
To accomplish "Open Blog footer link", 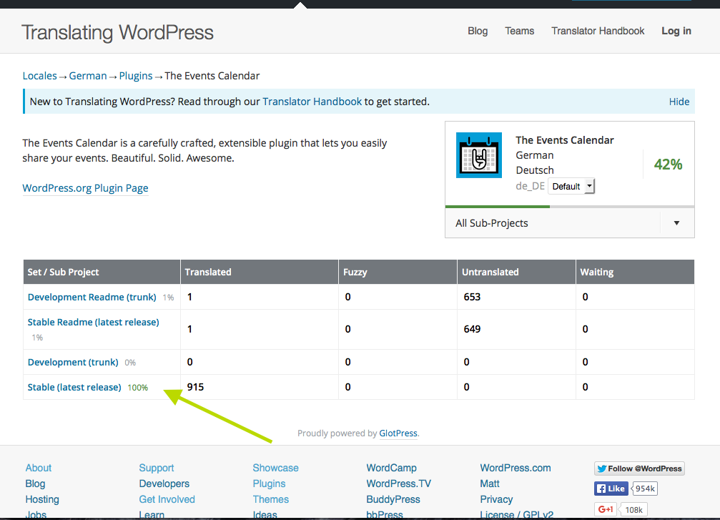I will coord(35,484).
